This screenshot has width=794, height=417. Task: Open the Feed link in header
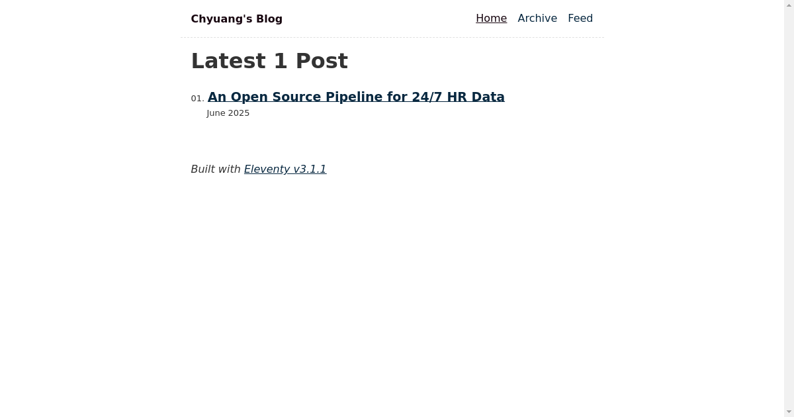tap(580, 19)
